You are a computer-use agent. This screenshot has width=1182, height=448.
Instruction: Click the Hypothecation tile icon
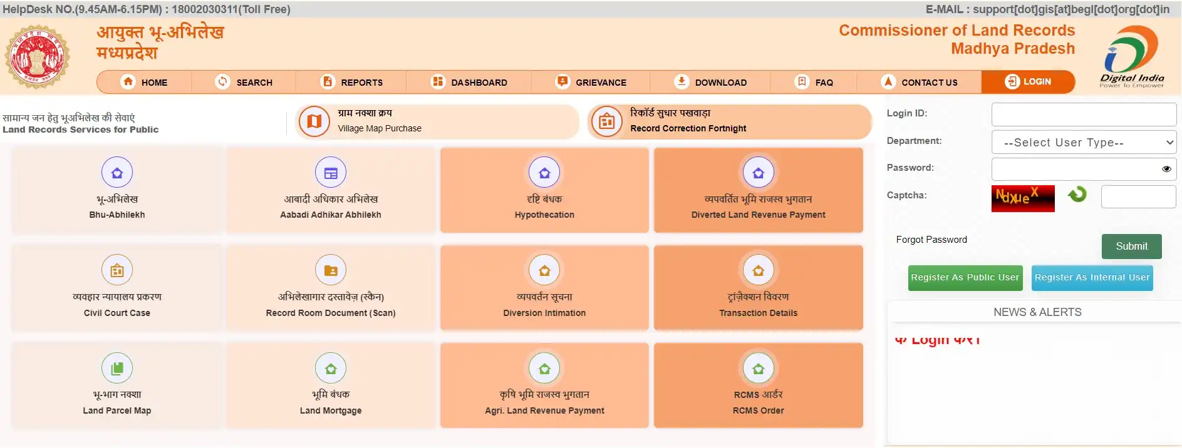click(x=544, y=173)
